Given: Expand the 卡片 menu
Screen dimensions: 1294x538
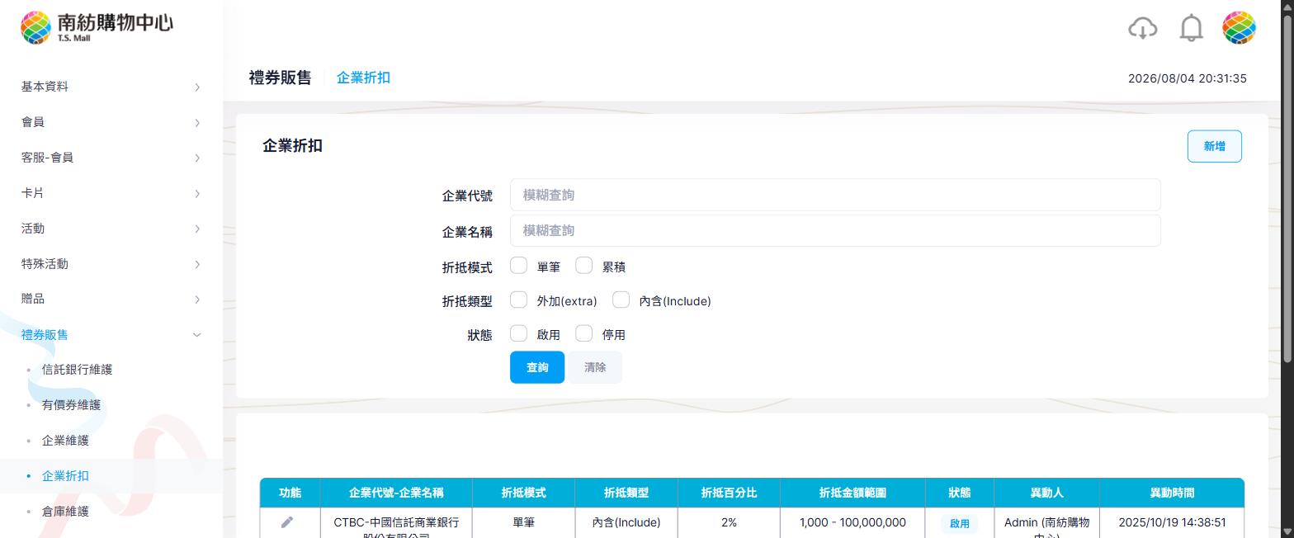Looking at the screenshot, I should pyautogui.click(x=111, y=193).
